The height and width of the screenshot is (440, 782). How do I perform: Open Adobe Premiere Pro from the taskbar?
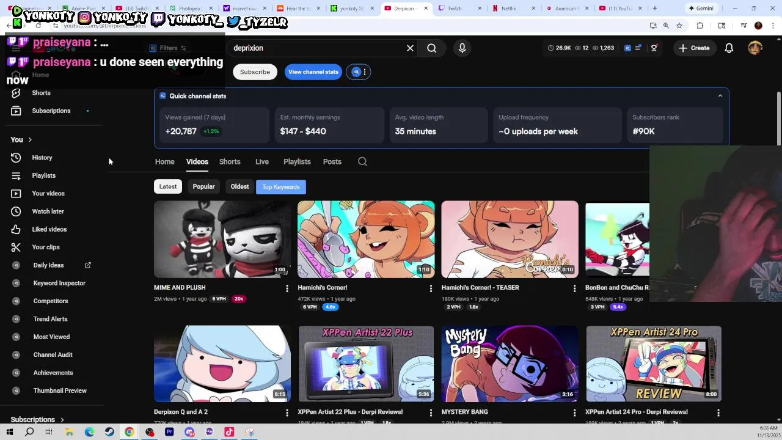pos(169,432)
